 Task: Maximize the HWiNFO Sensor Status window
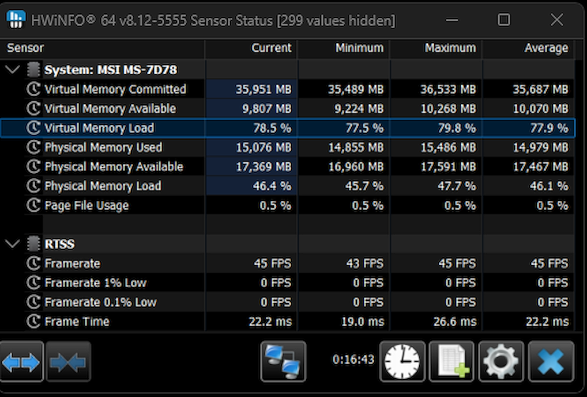click(x=504, y=20)
